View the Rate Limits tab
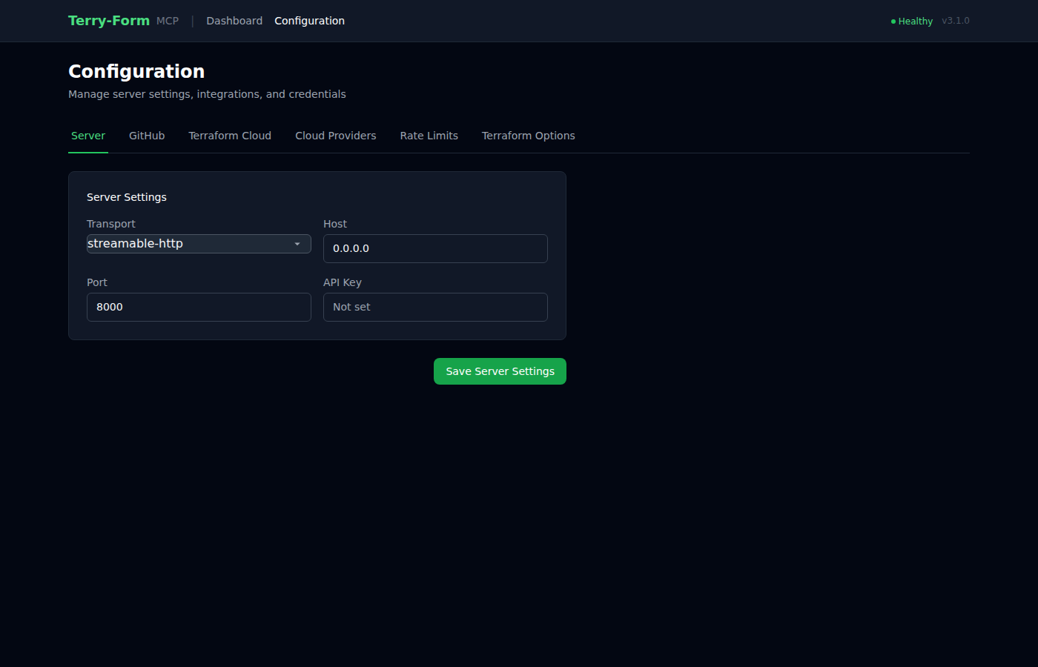The height and width of the screenshot is (667, 1038). [429, 136]
